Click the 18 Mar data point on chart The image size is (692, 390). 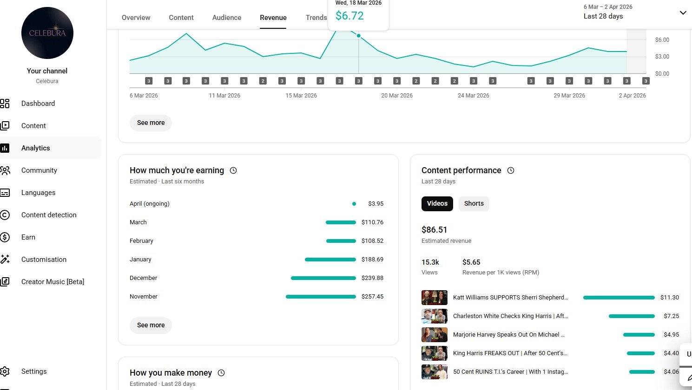pos(359,36)
